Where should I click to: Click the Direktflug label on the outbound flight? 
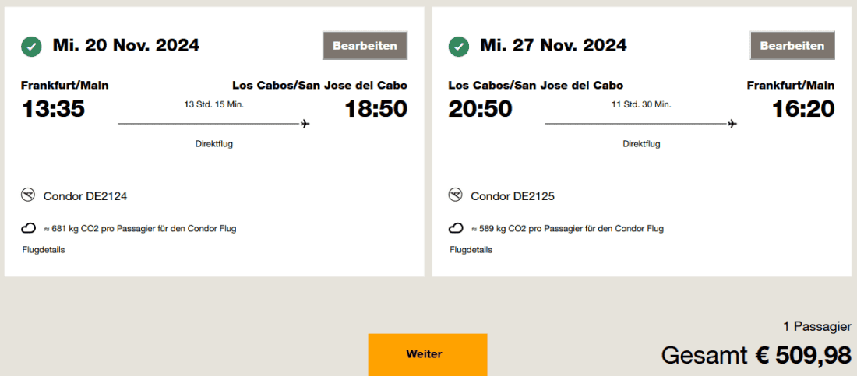(214, 144)
